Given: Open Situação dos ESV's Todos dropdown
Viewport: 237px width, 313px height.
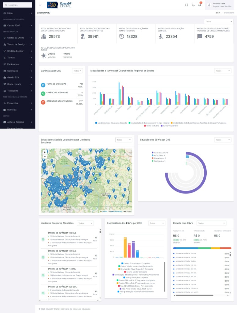Looking at the screenshot, I should tap(223, 140).
